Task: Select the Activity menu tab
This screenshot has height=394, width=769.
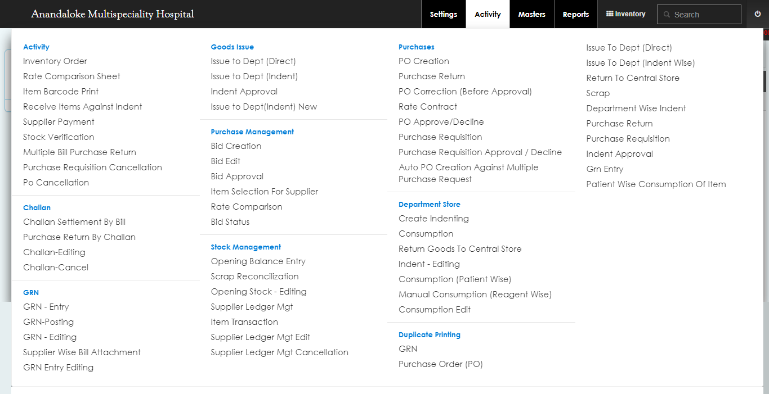Action: tap(488, 14)
